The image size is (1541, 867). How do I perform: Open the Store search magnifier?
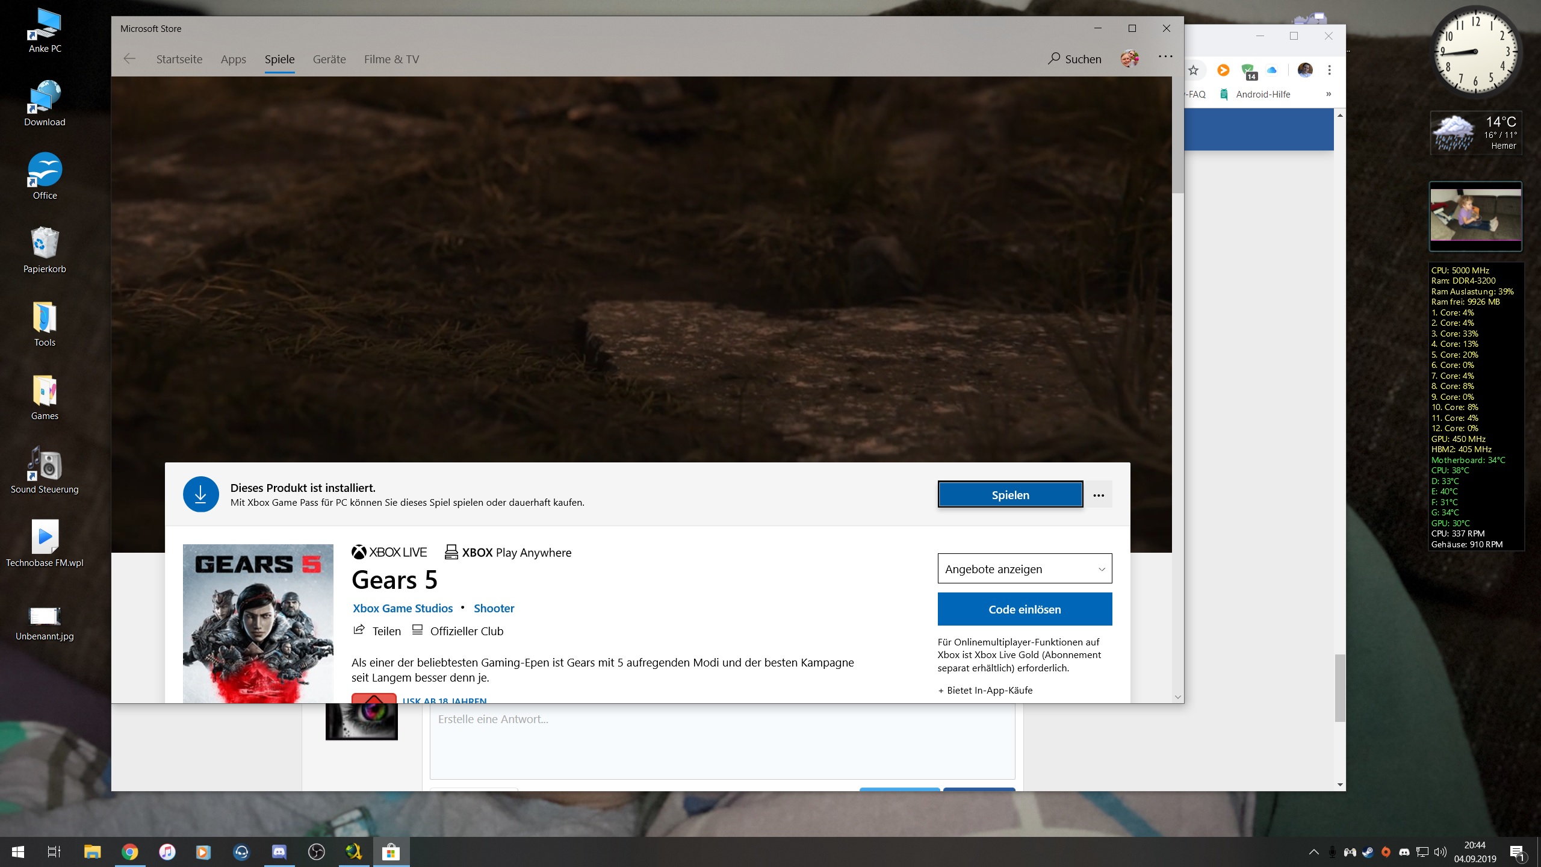point(1054,58)
